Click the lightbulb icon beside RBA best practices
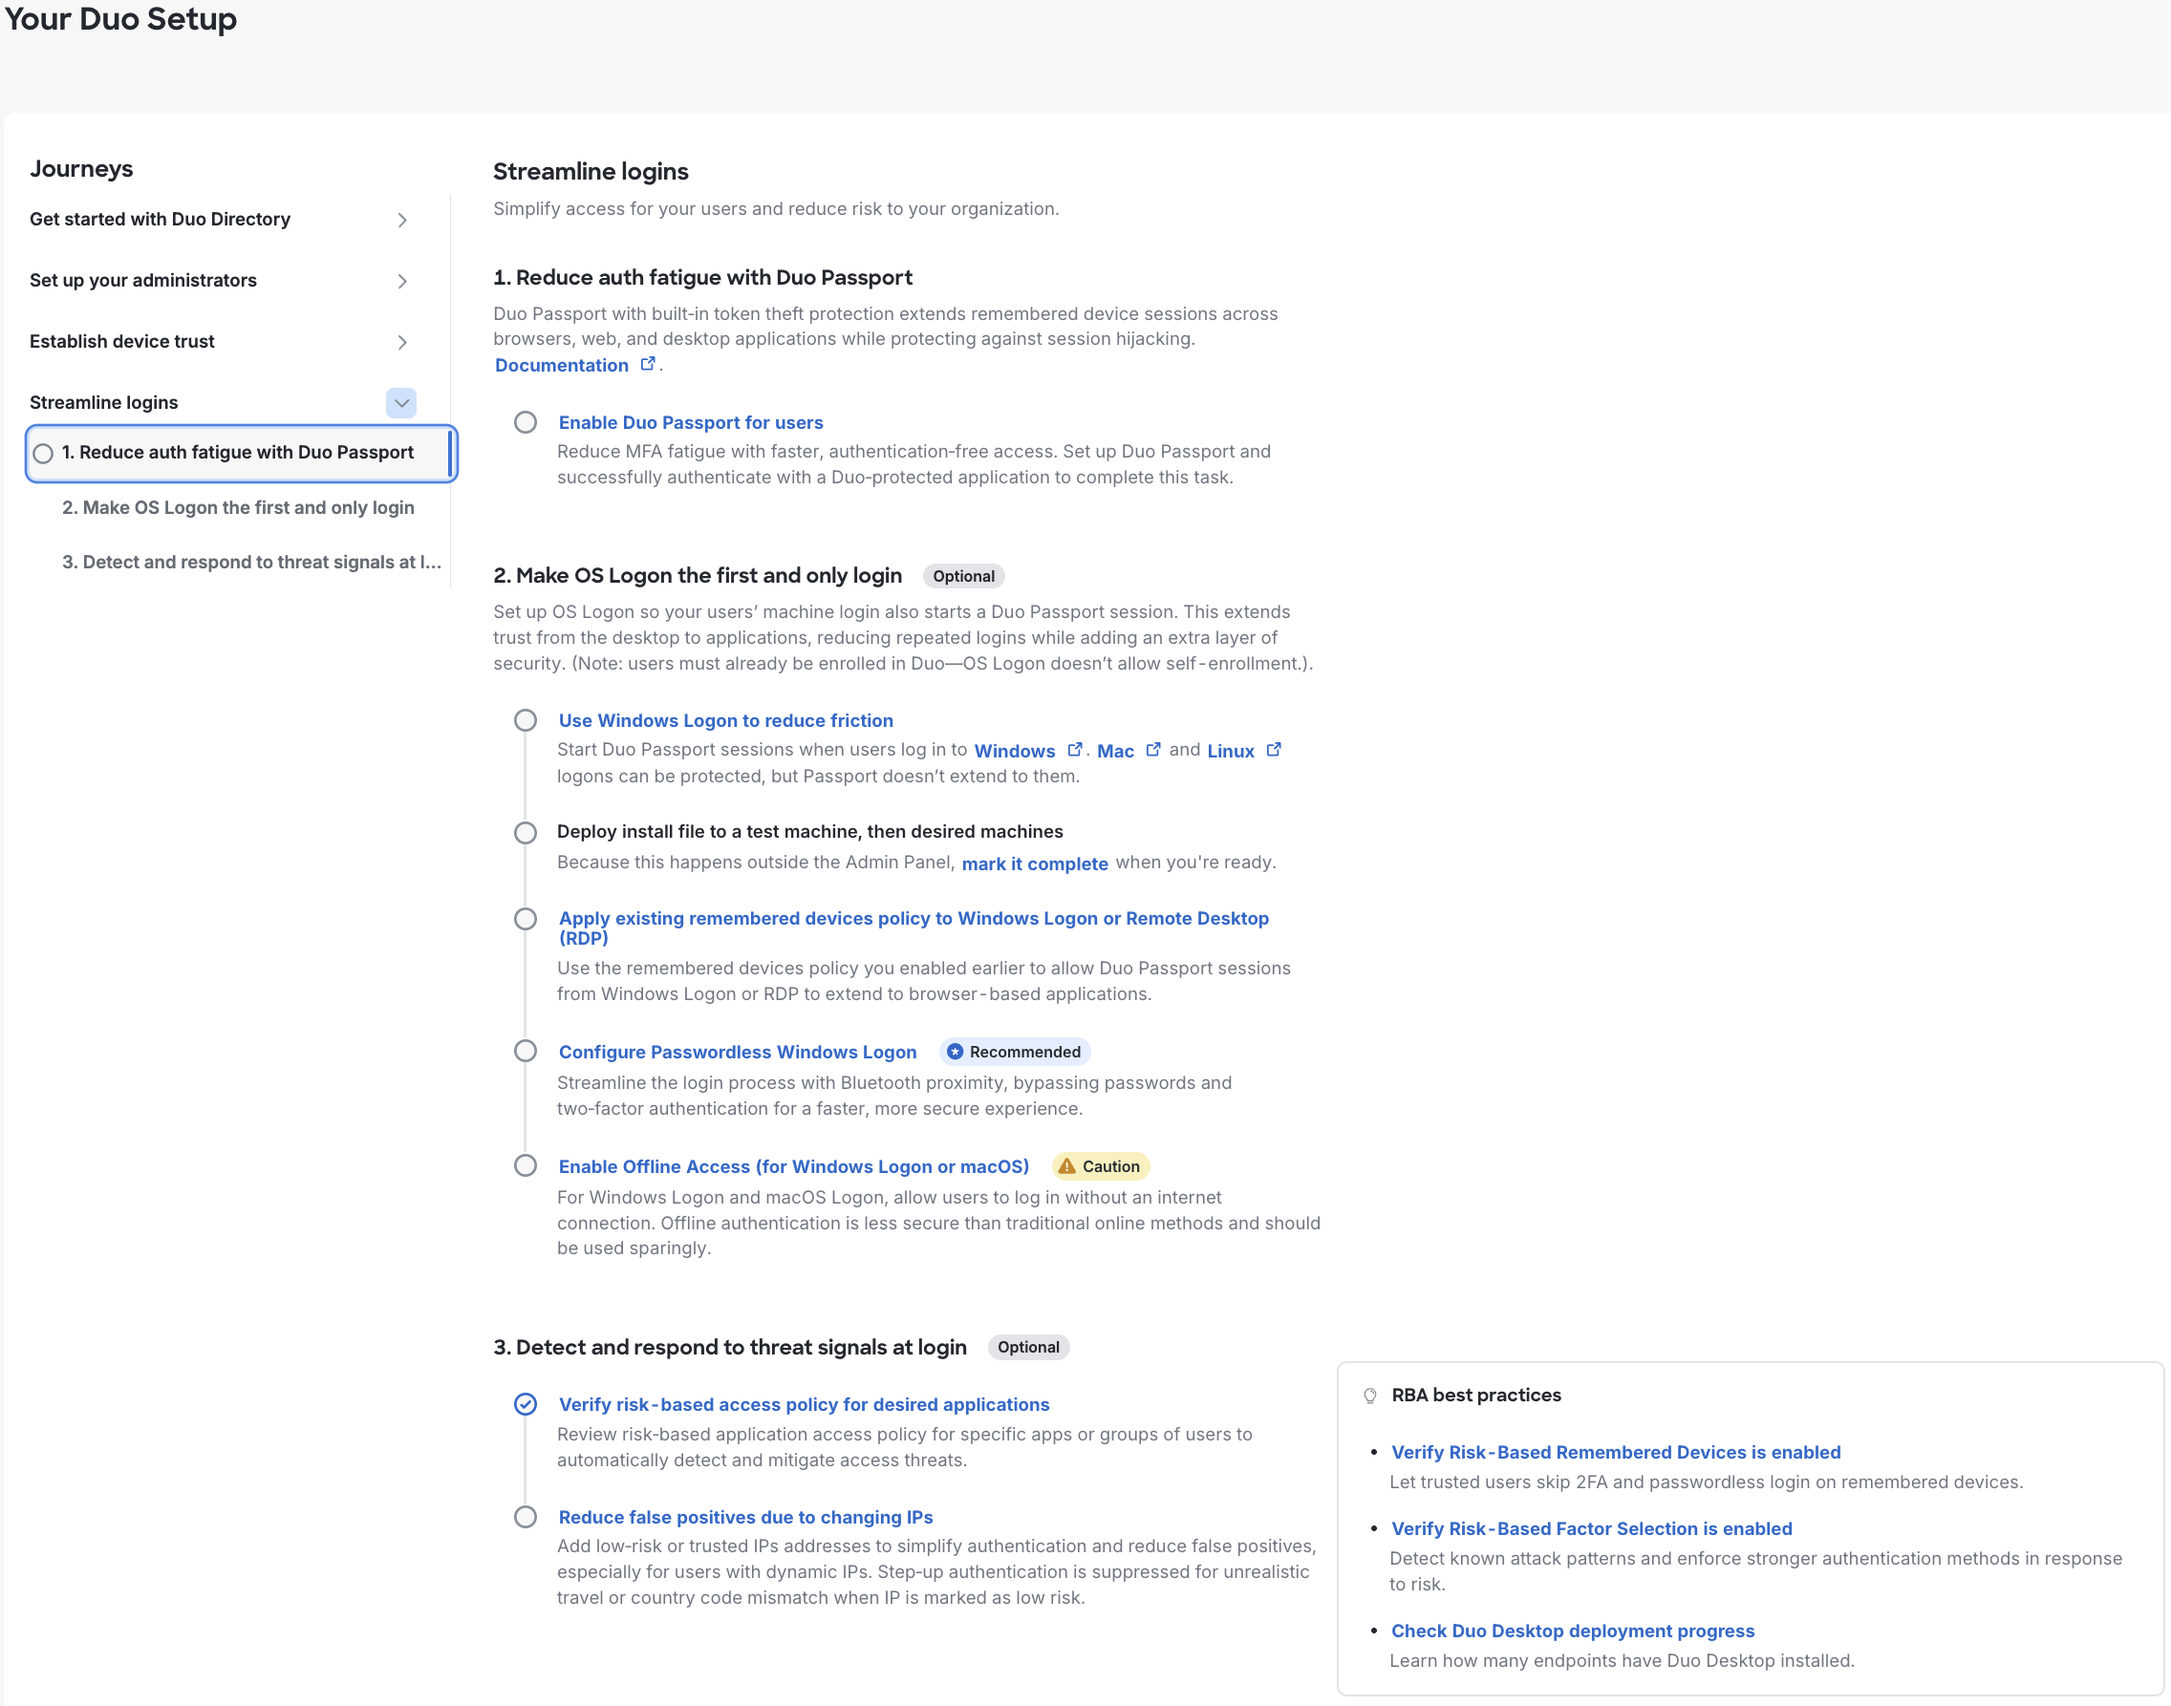 [1369, 1395]
